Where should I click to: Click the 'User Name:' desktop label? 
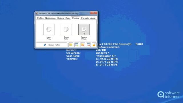tap(73, 56)
